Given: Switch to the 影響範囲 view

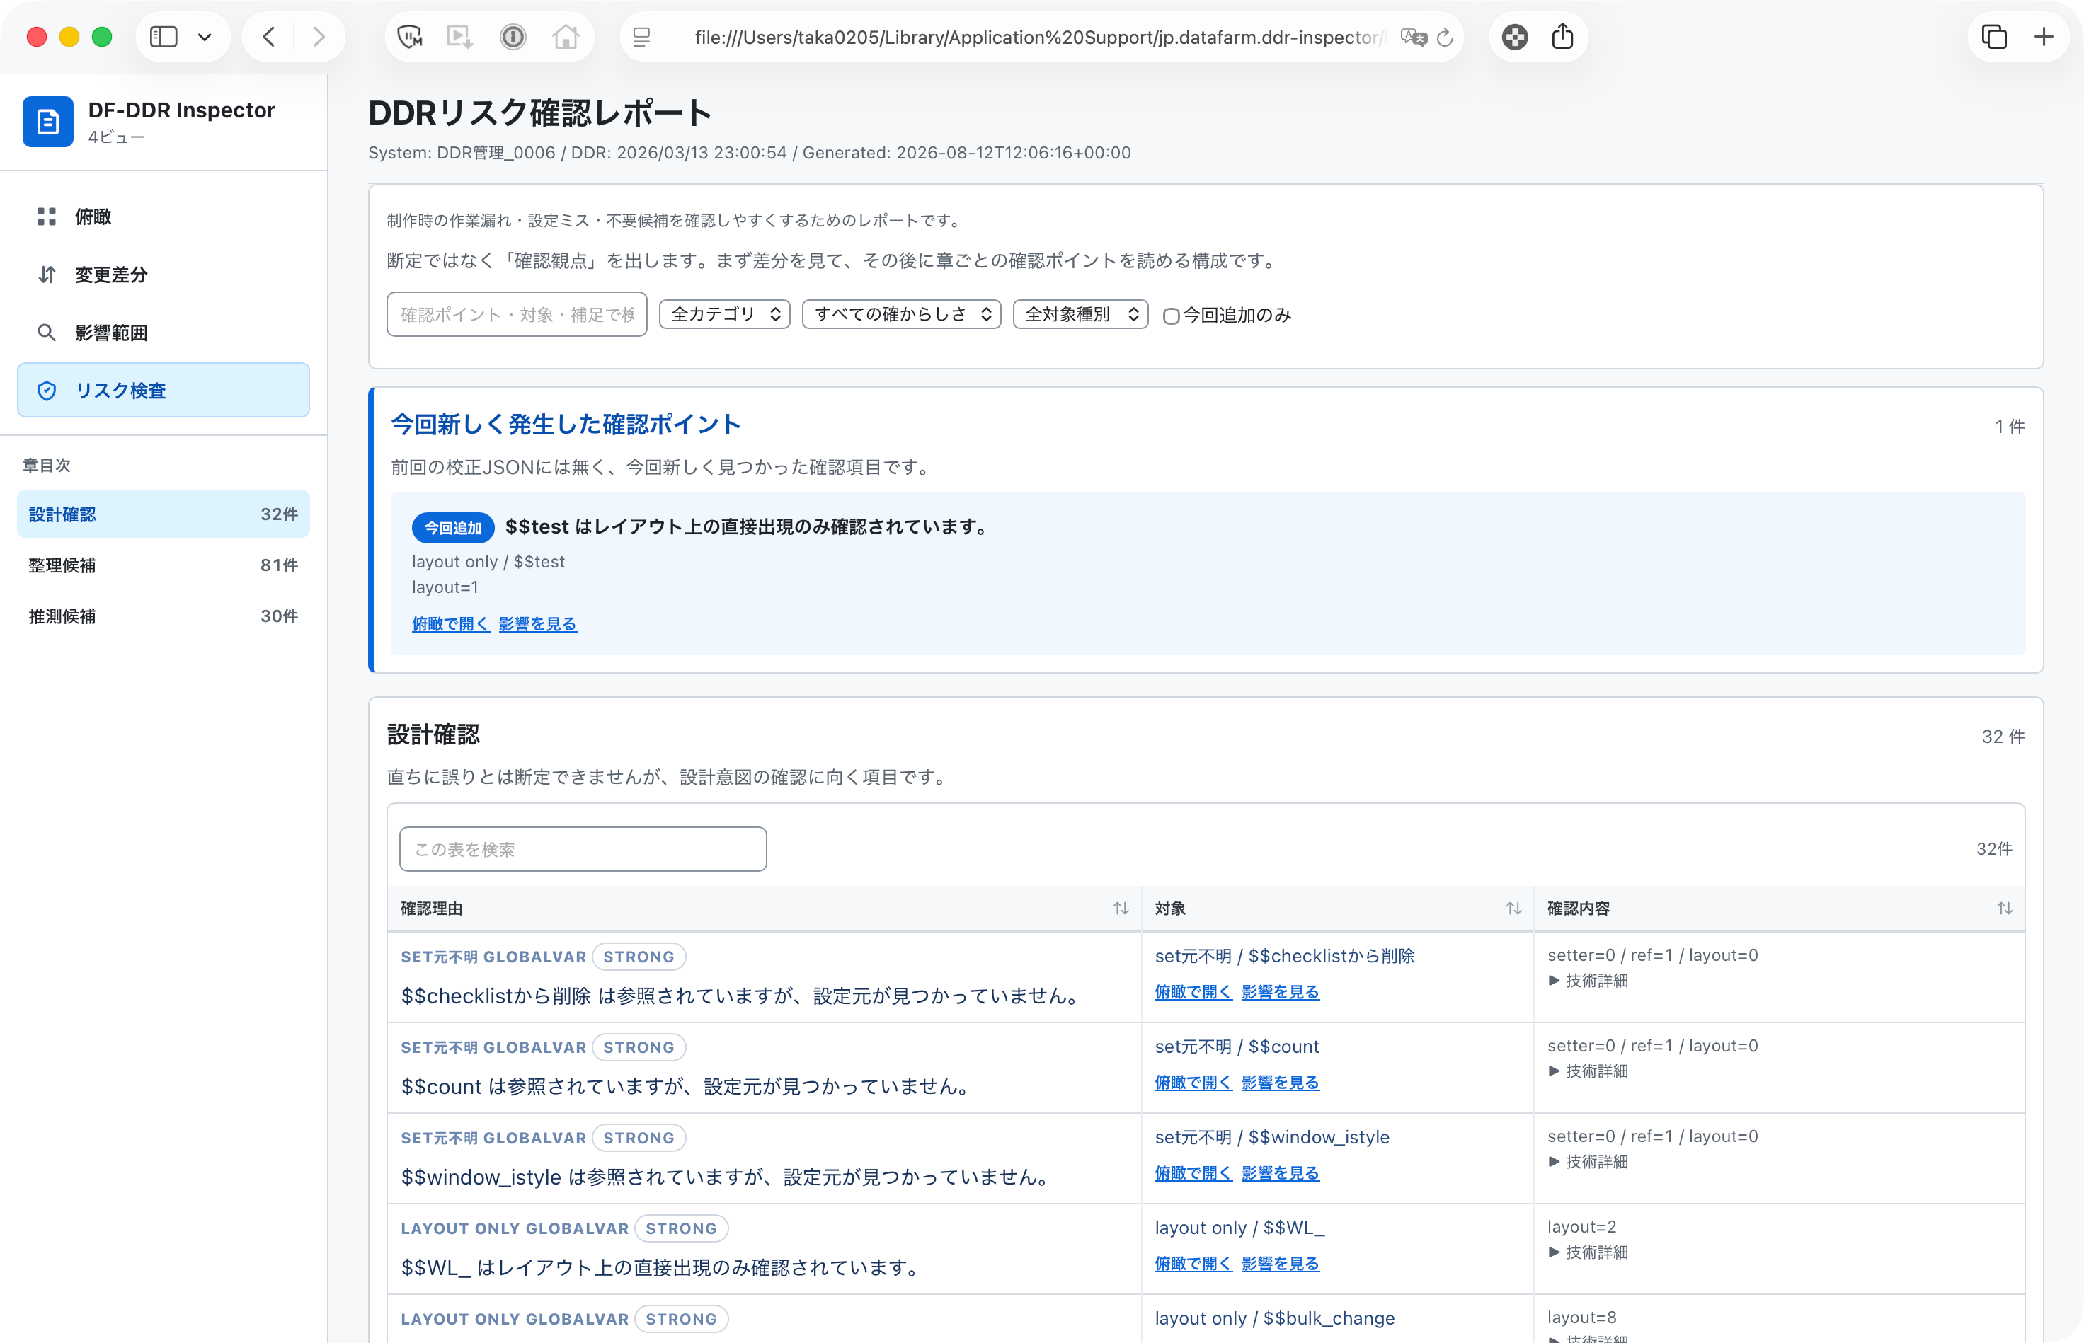Looking at the screenshot, I should click(x=163, y=333).
